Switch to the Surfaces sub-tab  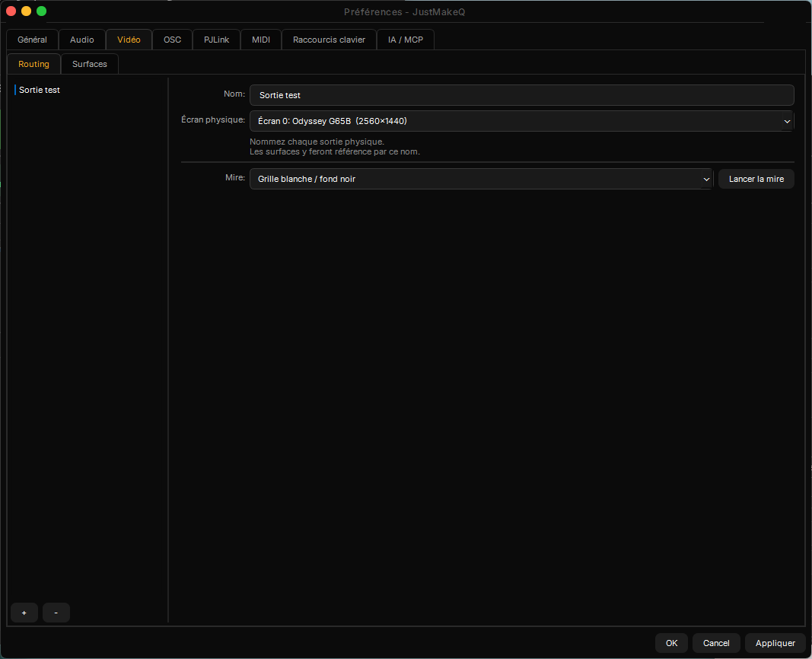click(x=90, y=64)
